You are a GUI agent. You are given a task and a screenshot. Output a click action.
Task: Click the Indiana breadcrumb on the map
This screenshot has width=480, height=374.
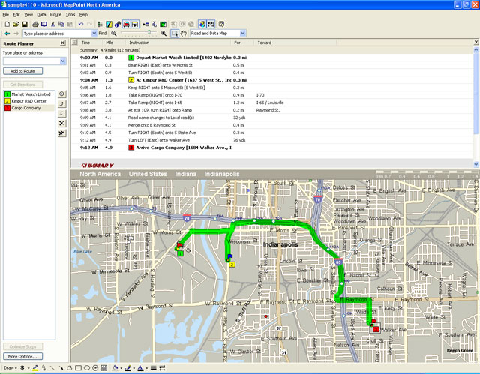point(185,174)
